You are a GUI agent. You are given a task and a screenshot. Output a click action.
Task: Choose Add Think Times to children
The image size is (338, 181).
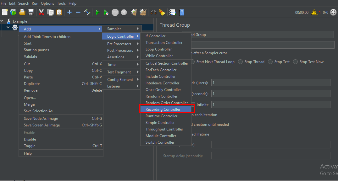[61, 37]
